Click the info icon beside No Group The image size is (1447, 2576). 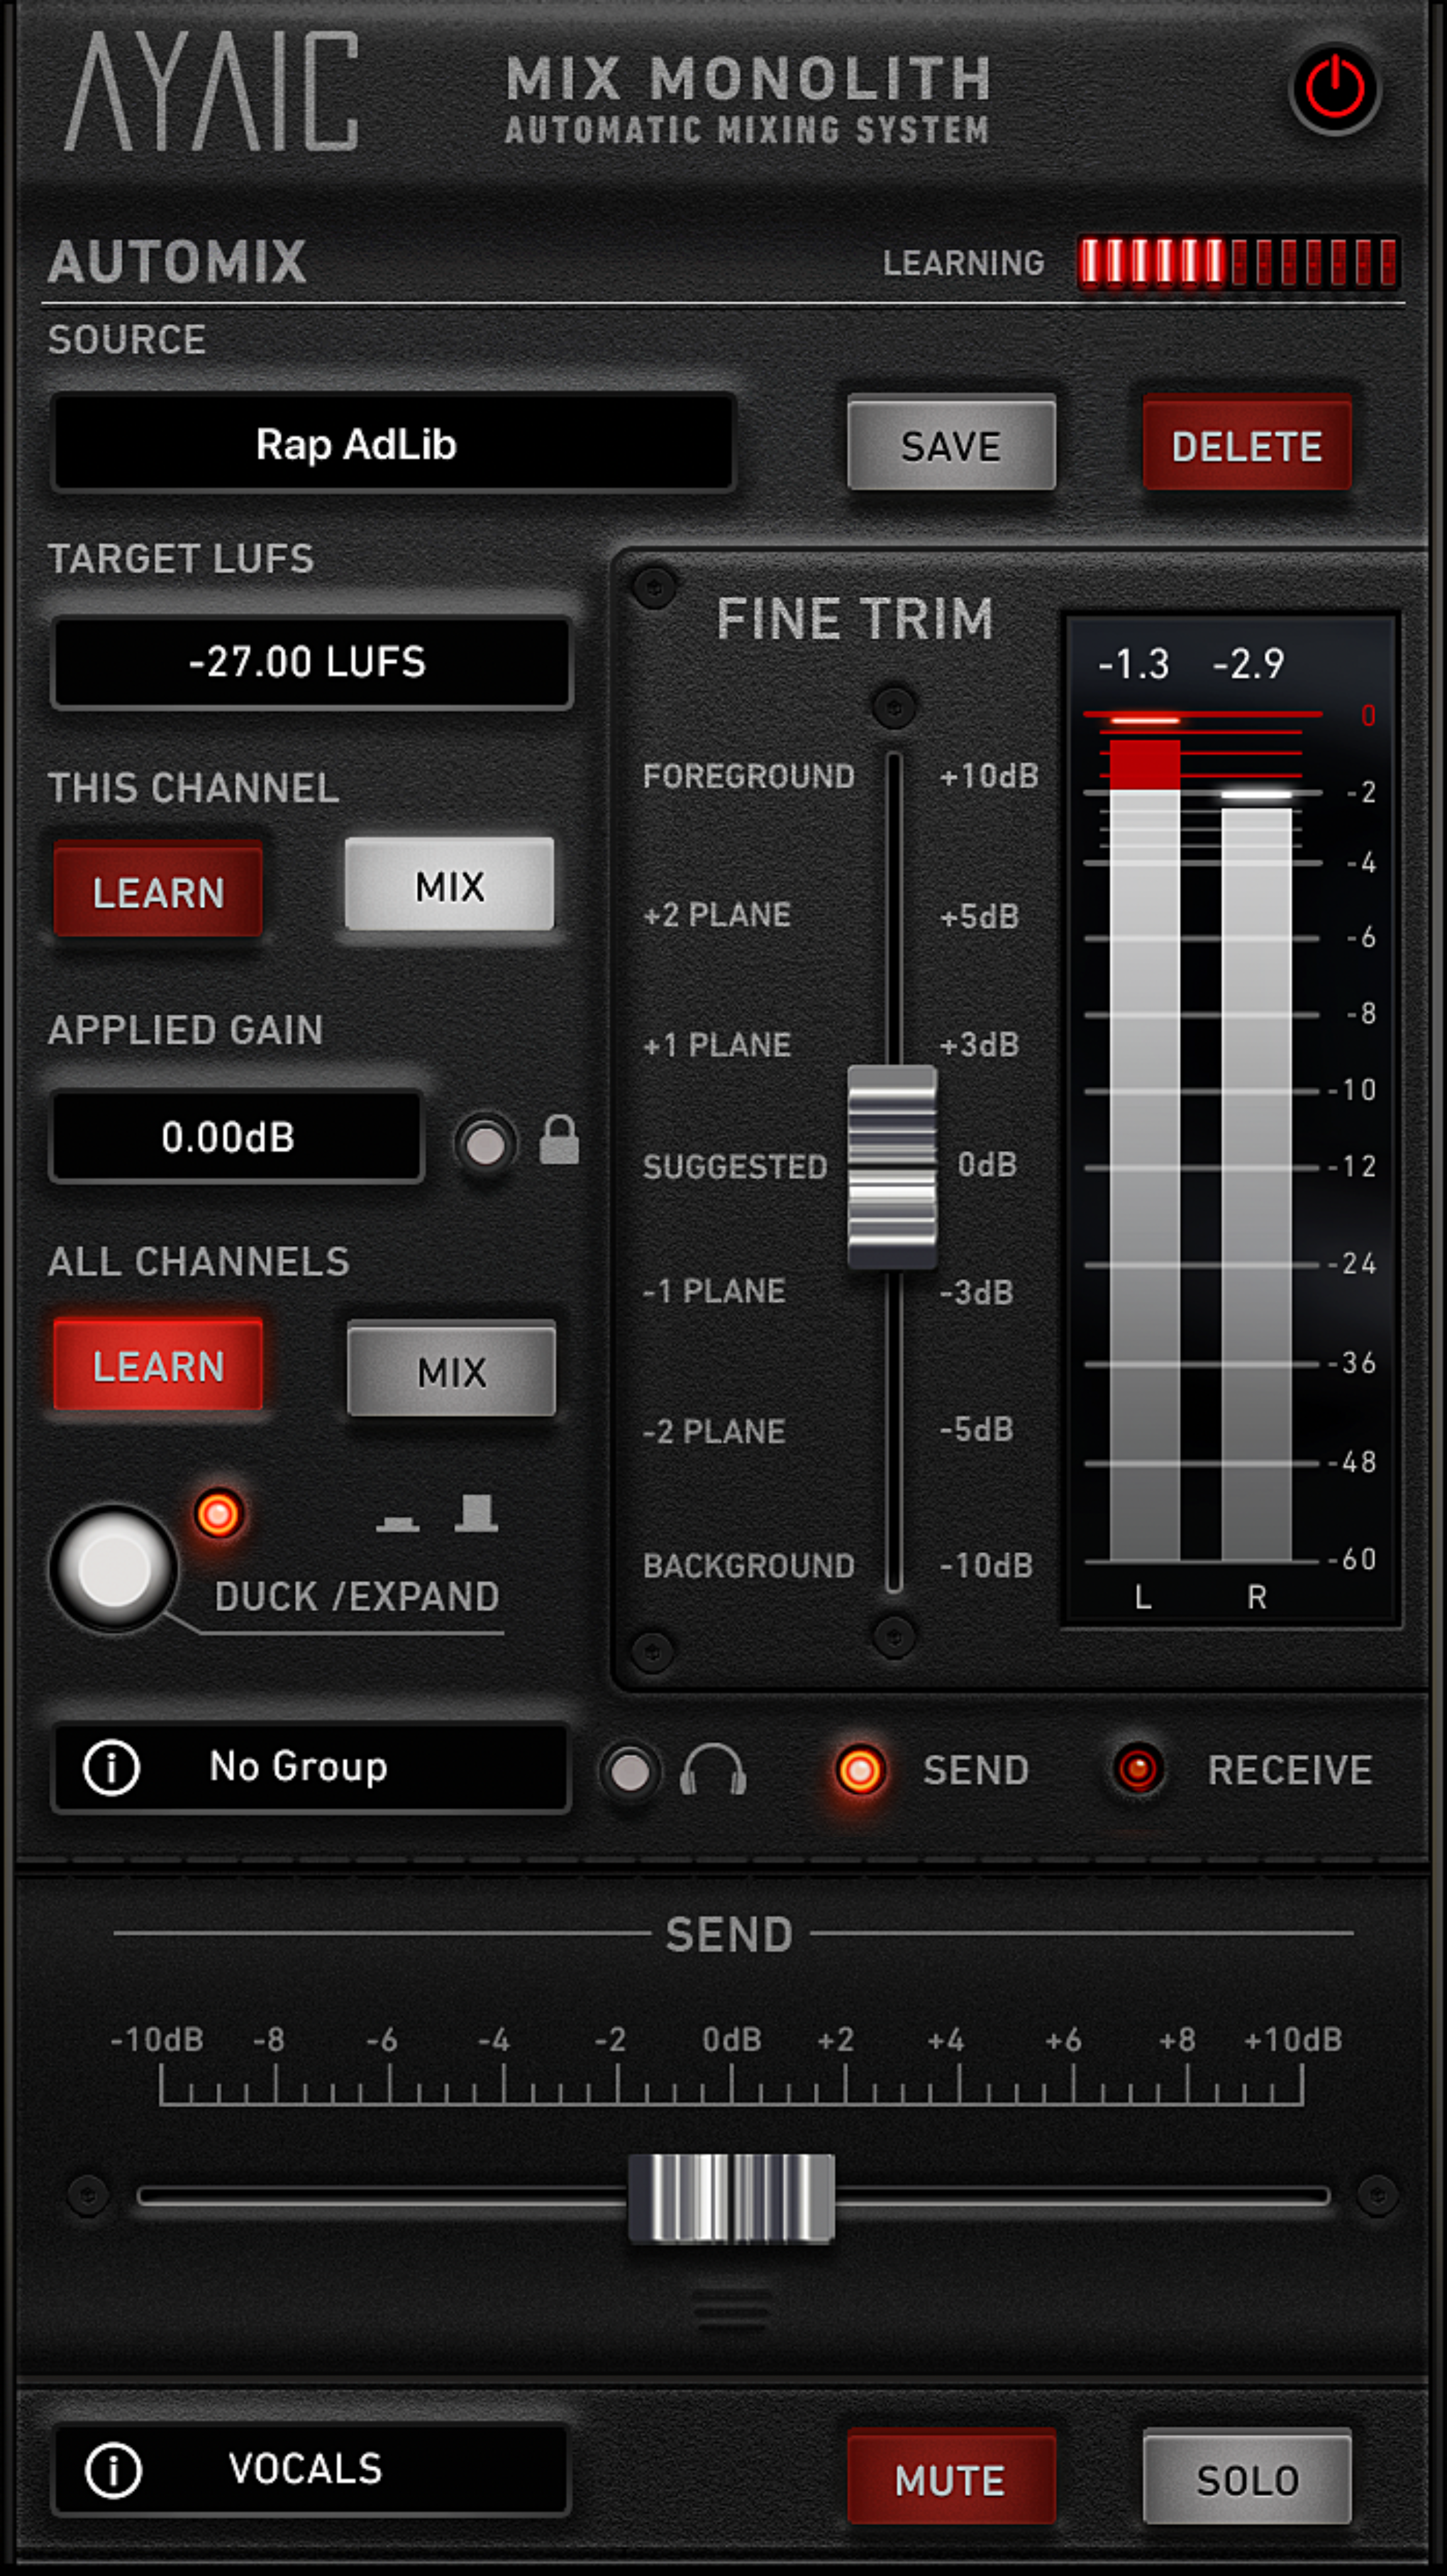pos(111,1767)
